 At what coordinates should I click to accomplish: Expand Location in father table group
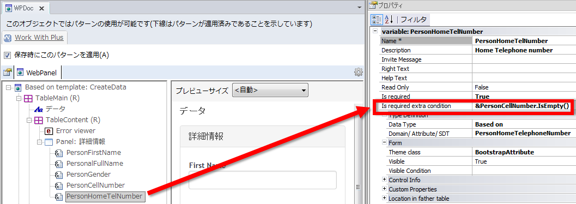pos(384,199)
